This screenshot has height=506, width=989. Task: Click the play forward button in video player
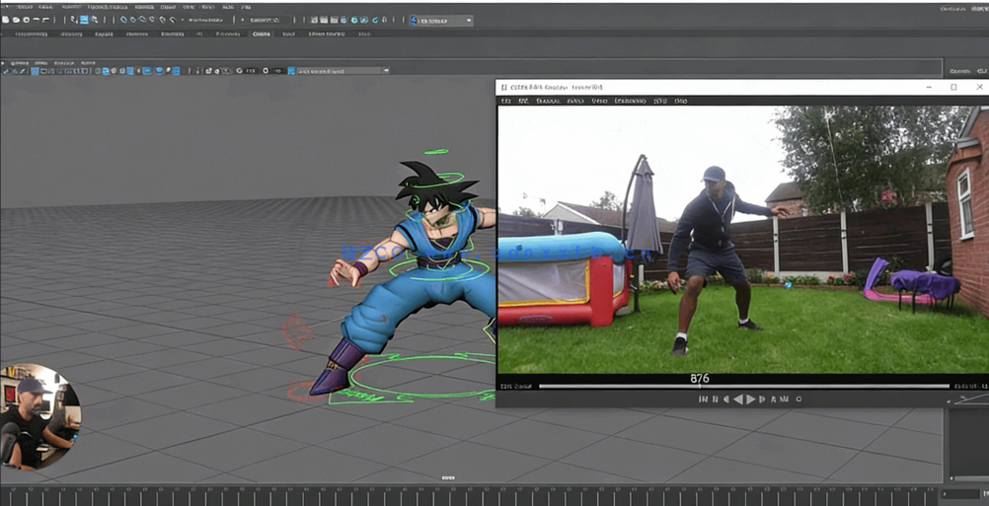click(751, 399)
